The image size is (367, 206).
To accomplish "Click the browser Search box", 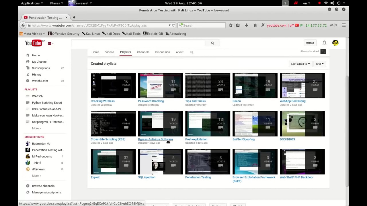I will tap(202, 25).
